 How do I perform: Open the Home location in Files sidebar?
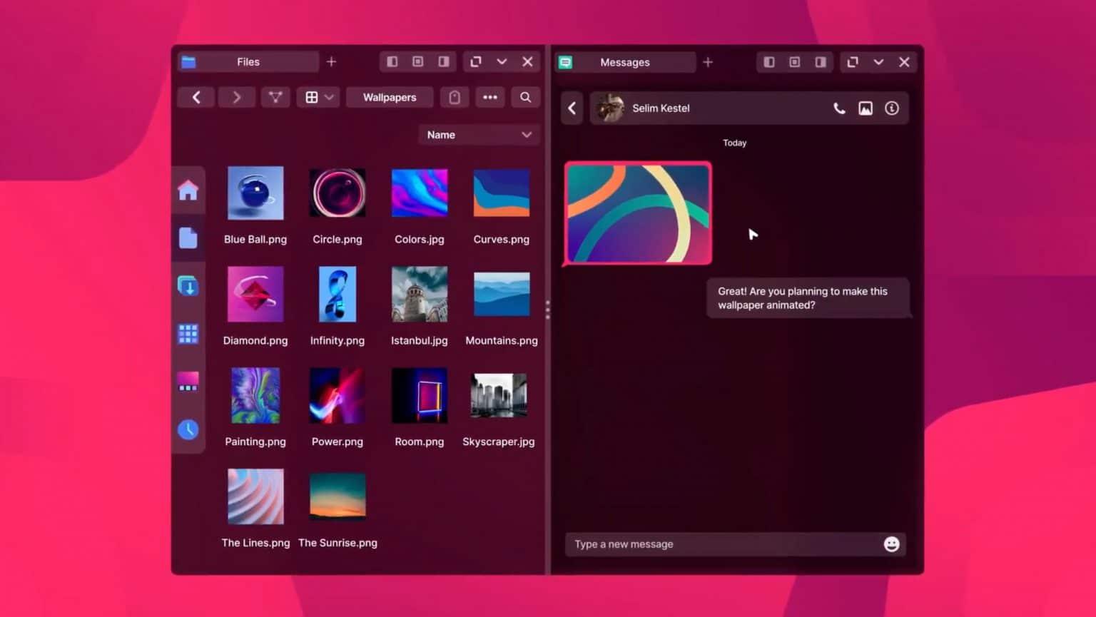pyautogui.click(x=188, y=190)
